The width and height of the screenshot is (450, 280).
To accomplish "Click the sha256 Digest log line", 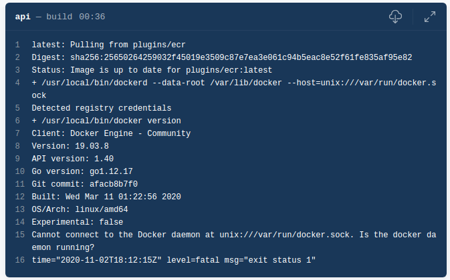I will pos(221,57).
